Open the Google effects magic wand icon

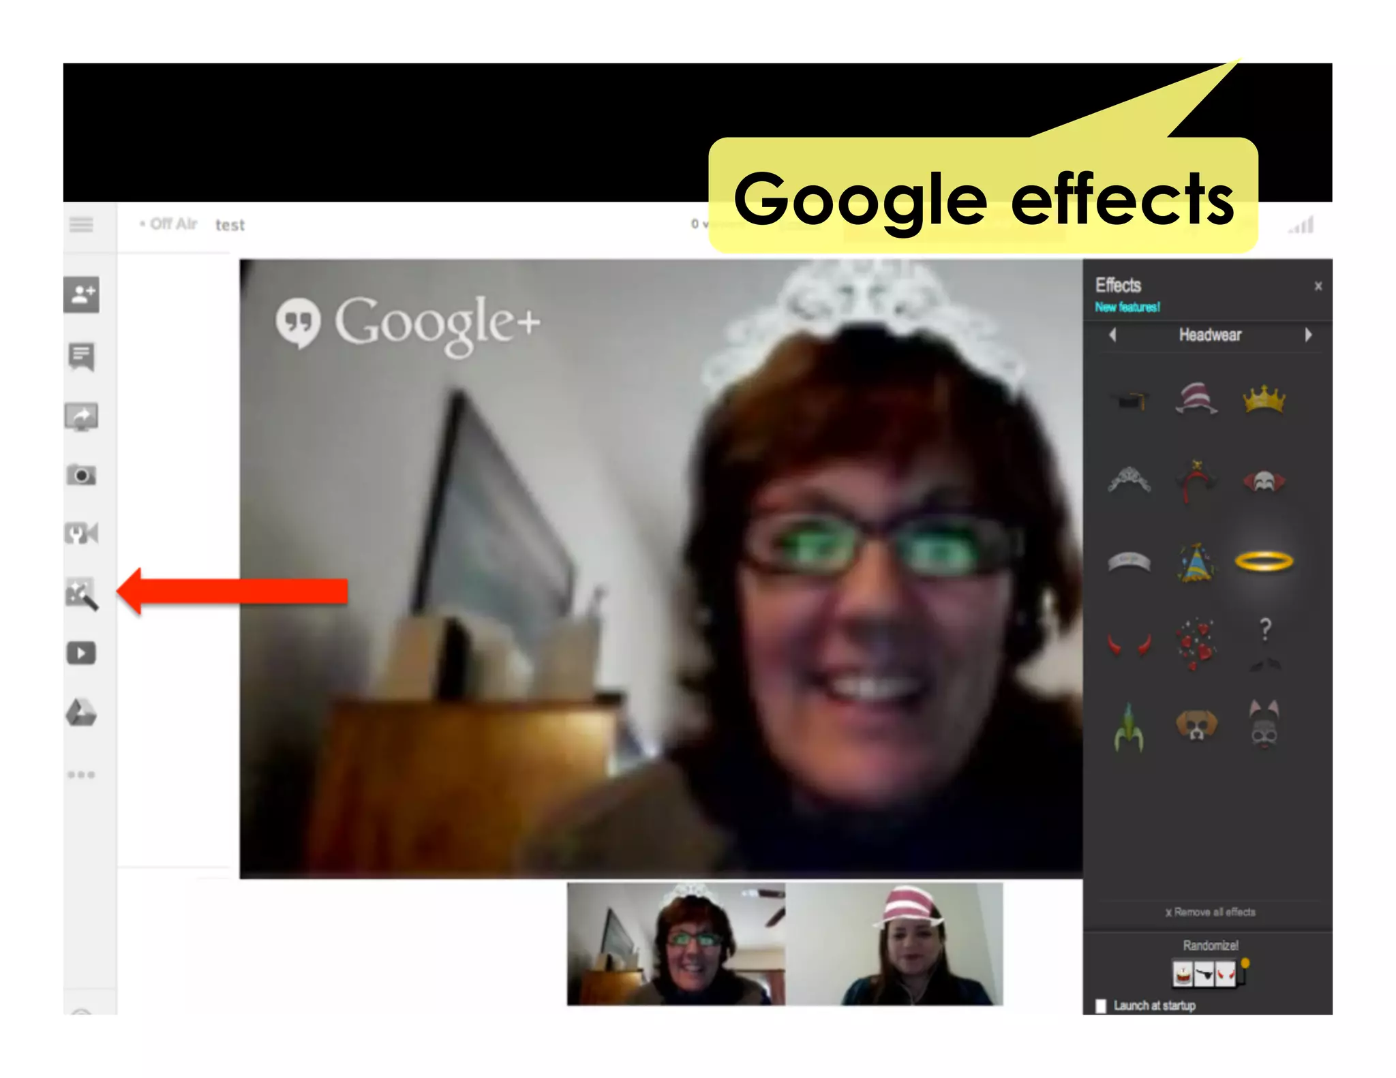point(82,594)
